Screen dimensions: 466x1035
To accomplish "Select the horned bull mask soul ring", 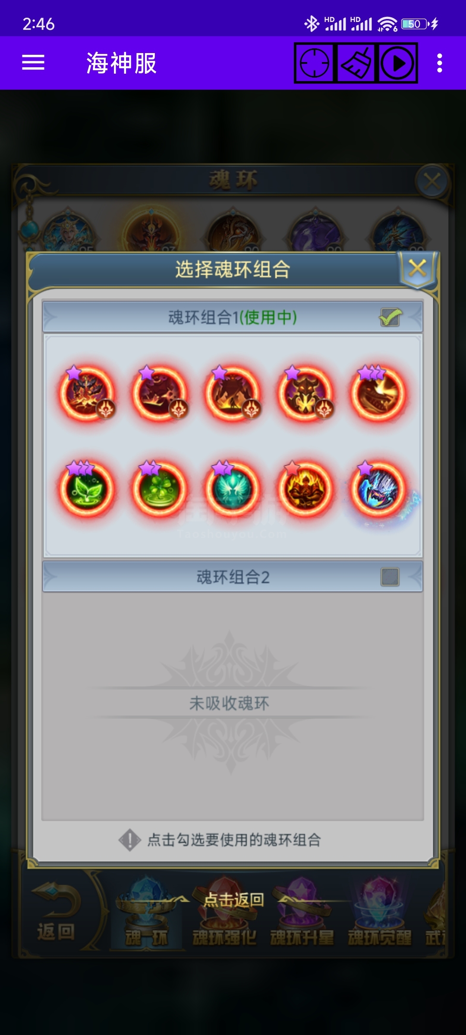I will (305, 393).
